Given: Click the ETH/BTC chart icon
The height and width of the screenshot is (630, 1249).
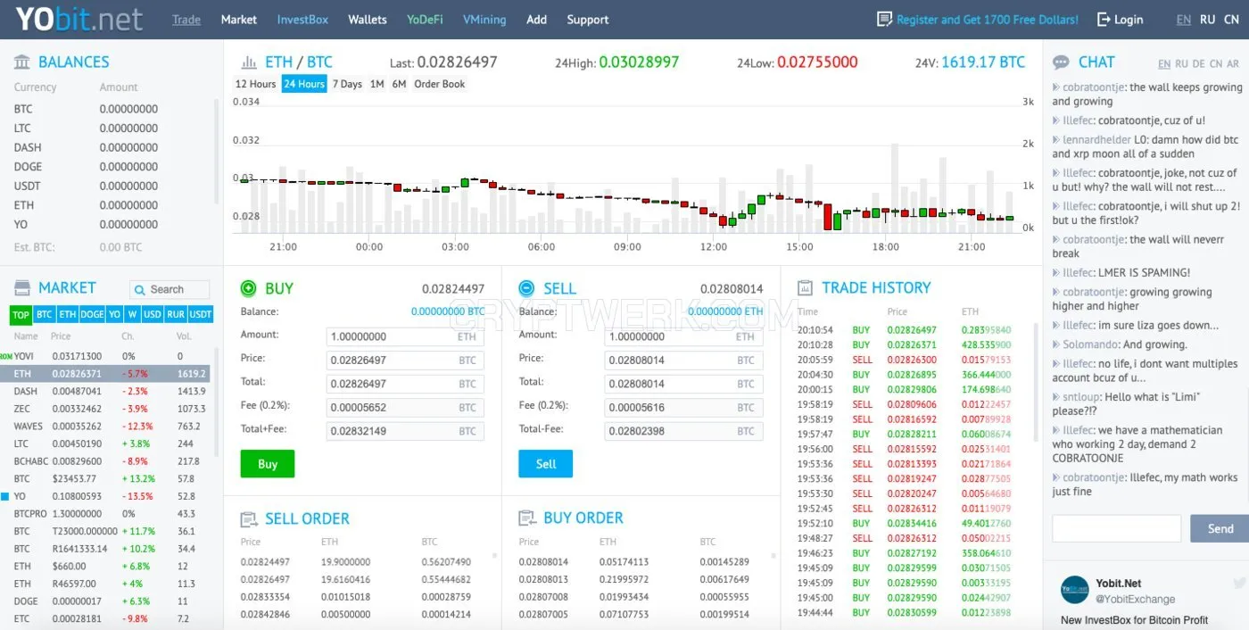Looking at the screenshot, I should (x=249, y=62).
